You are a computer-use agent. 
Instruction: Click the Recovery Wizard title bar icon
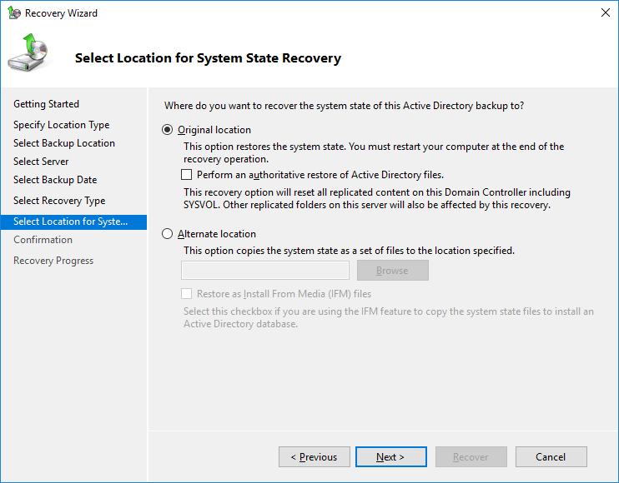point(14,13)
